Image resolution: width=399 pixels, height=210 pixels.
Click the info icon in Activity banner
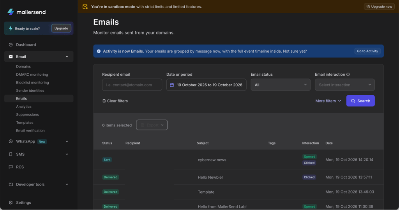tap(99, 51)
